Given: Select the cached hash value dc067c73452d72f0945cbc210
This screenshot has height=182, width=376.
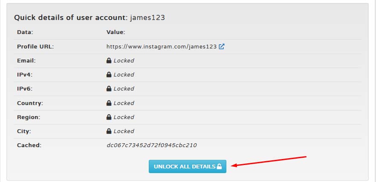Looking at the screenshot, I should coord(152,145).
